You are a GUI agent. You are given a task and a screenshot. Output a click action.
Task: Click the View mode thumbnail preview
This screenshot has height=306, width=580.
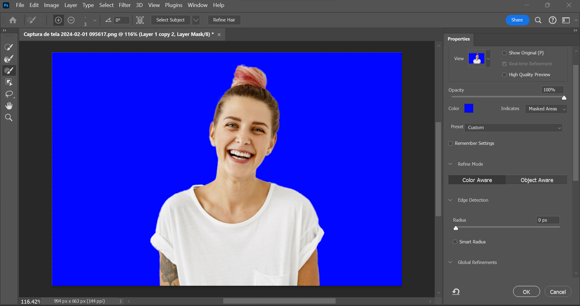click(477, 58)
